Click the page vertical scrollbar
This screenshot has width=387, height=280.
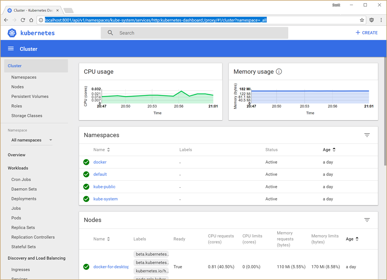pos(385,111)
